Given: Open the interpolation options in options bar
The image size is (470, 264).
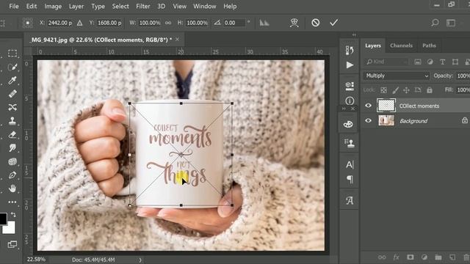Looking at the screenshot, I should [x=264, y=23].
